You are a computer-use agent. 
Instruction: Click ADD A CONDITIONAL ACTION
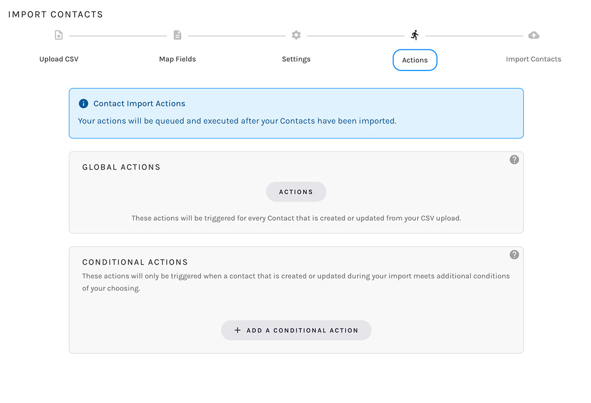click(x=296, y=330)
